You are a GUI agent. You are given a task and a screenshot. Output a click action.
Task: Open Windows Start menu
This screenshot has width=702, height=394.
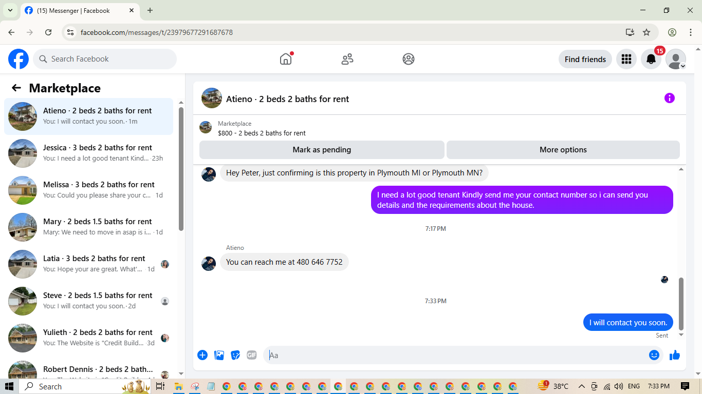[9, 386]
